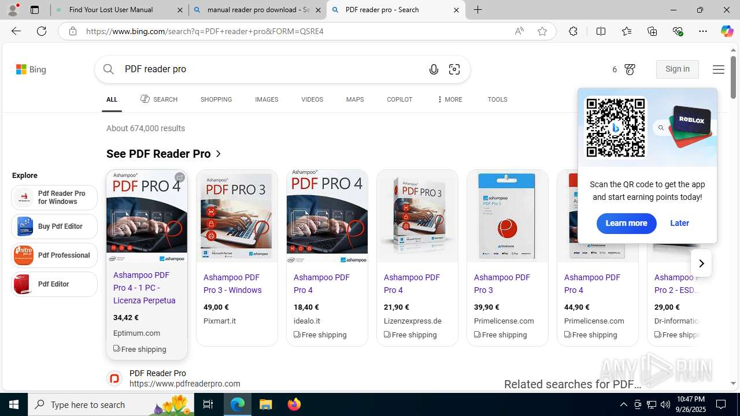Viewport: 740px width, 416px height.
Task: Click the Bing logo
Action: [31, 69]
